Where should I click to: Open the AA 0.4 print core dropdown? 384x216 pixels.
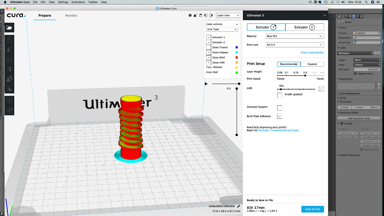tap(295, 45)
